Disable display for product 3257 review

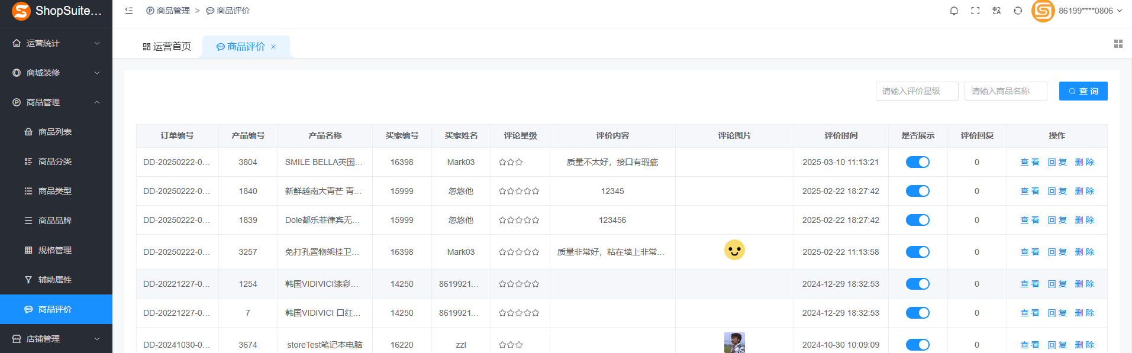pos(917,252)
